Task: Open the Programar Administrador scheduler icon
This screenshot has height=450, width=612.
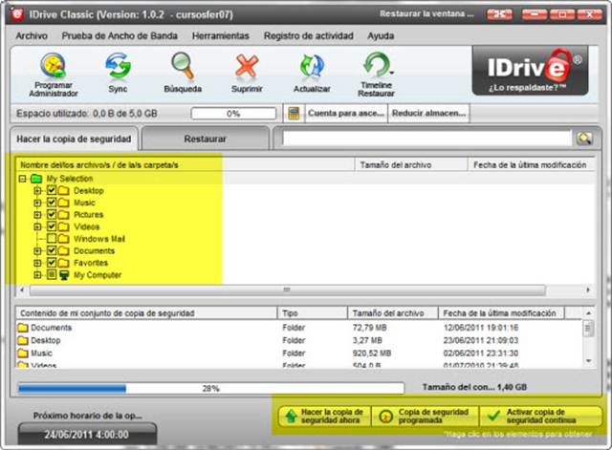Action: tap(54, 66)
